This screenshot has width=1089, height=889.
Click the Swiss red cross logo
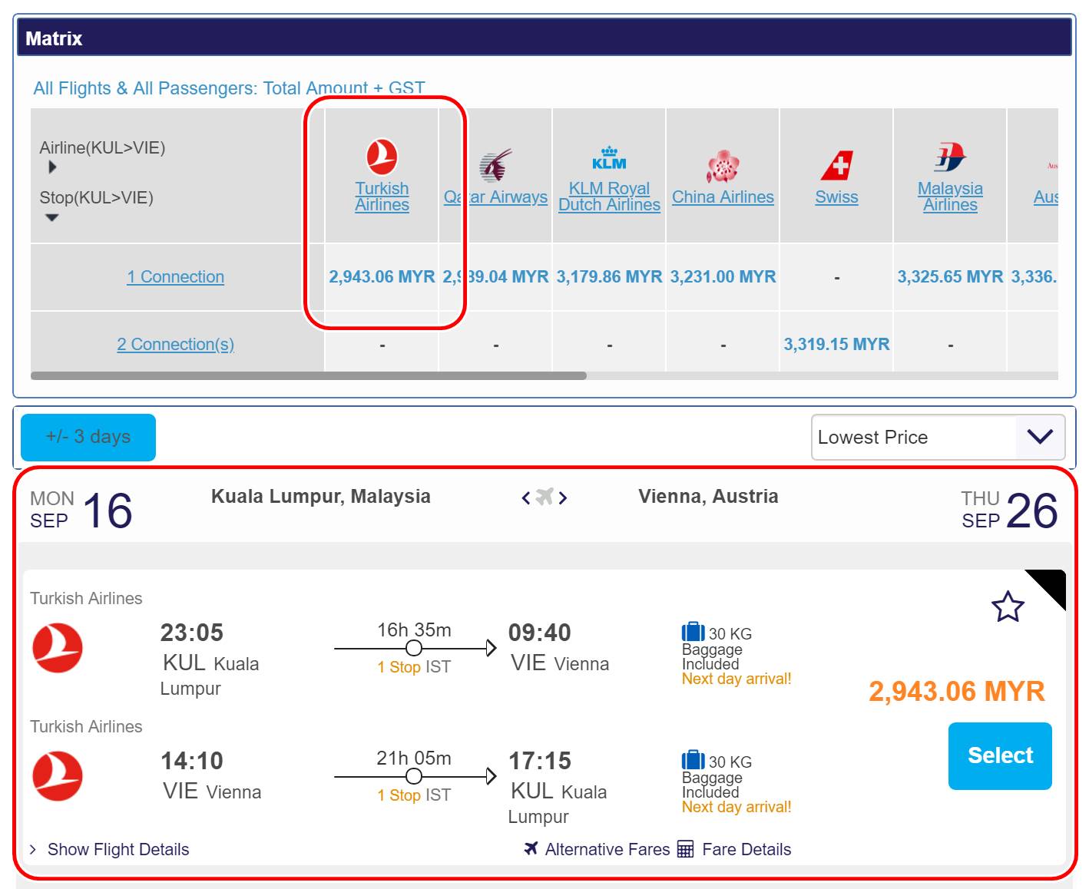836,166
